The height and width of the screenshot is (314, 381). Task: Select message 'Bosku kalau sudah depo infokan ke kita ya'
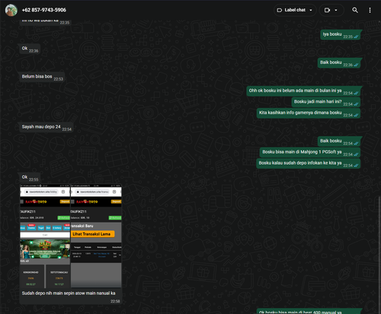point(309,163)
